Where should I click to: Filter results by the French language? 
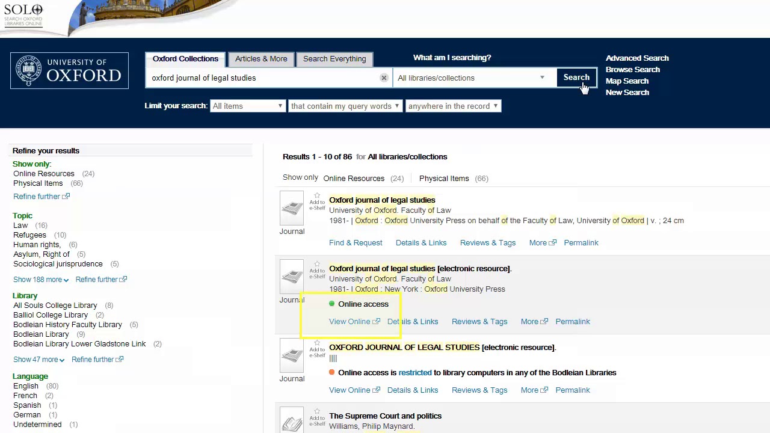point(25,396)
